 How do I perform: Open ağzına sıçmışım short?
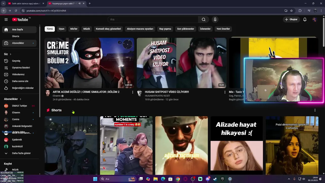point(182,145)
